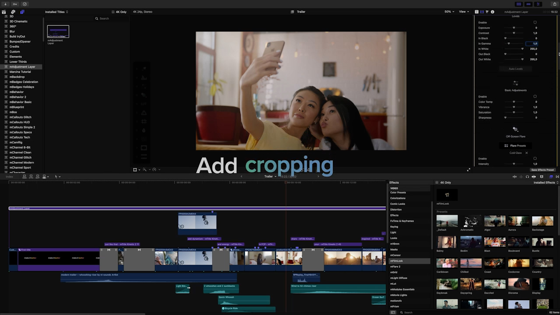Remove the Cold Glare preset X
Image resolution: width=560 pixels, height=315 pixels.
(526, 153)
